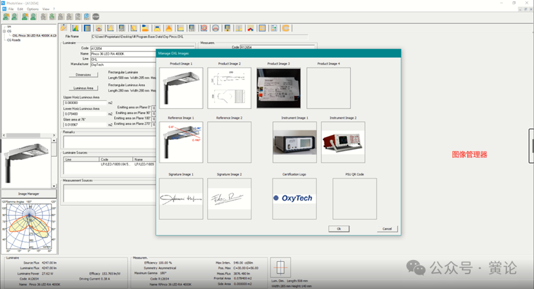Click the half-filled circle diagram icon
The image size is (534, 289).
[215, 28]
